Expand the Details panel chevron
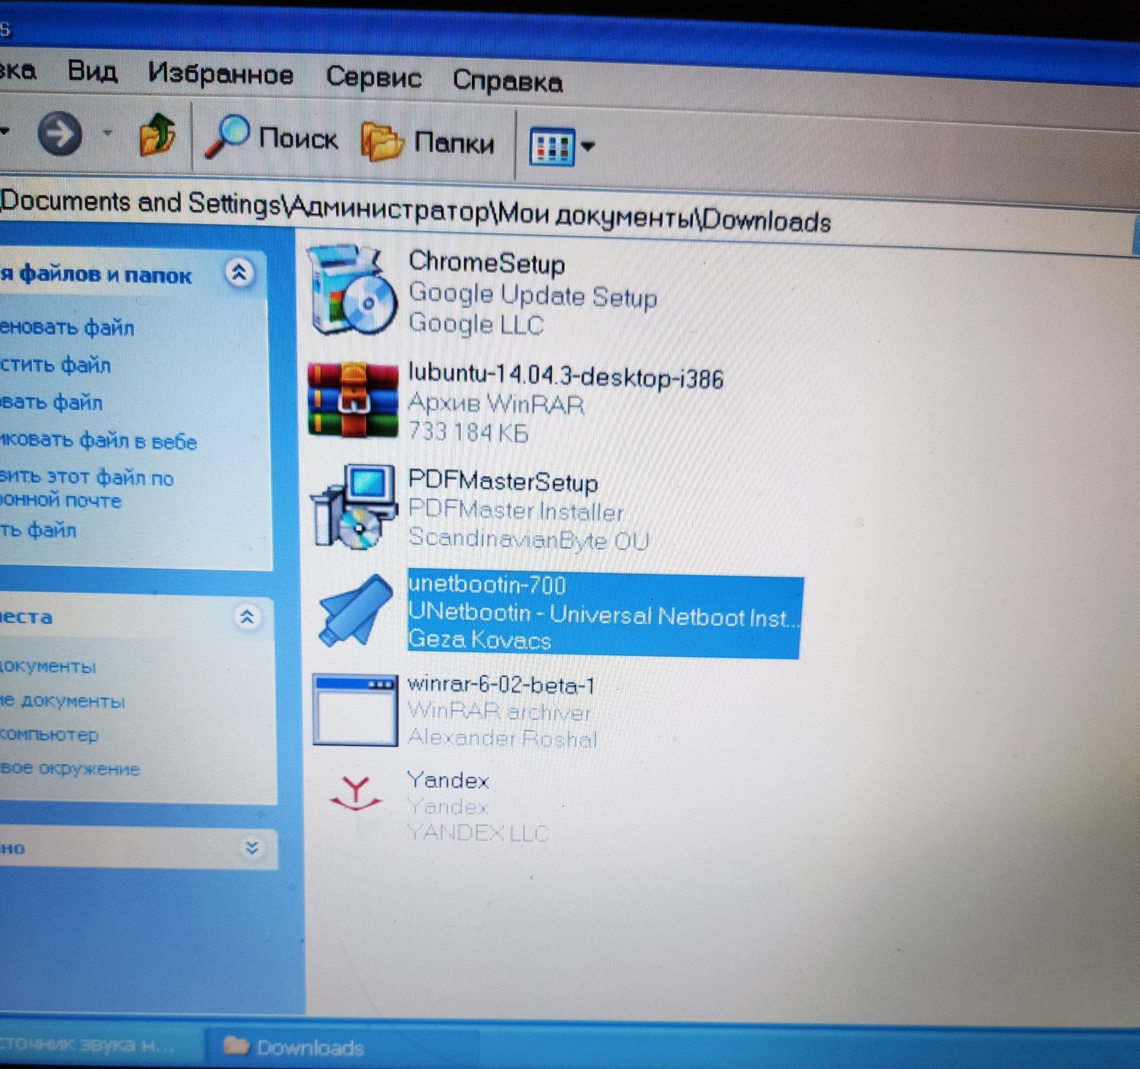The width and height of the screenshot is (1140, 1069). coord(251,847)
